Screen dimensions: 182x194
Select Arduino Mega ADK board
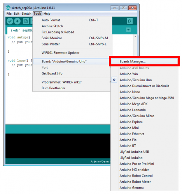(144, 104)
